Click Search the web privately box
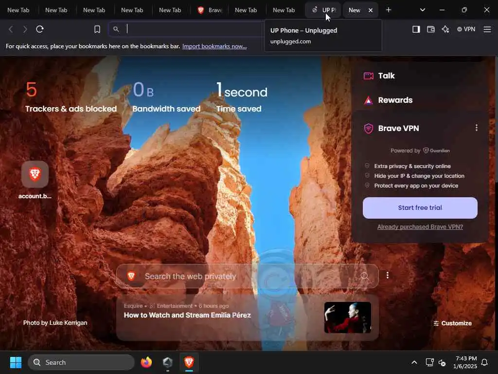The image size is (498, 374). click(x=247, y=276)
